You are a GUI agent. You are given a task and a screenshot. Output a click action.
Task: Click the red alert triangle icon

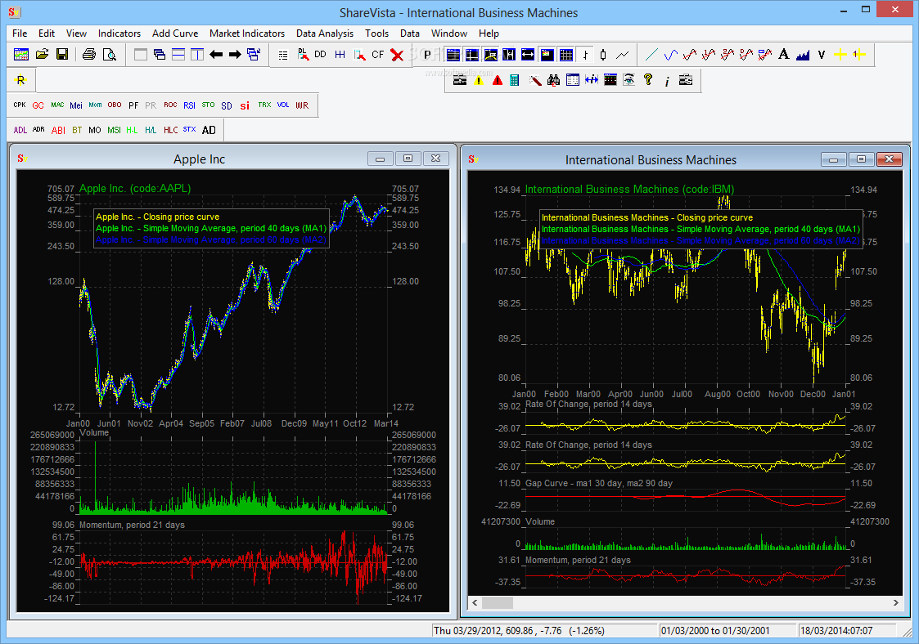498,80
